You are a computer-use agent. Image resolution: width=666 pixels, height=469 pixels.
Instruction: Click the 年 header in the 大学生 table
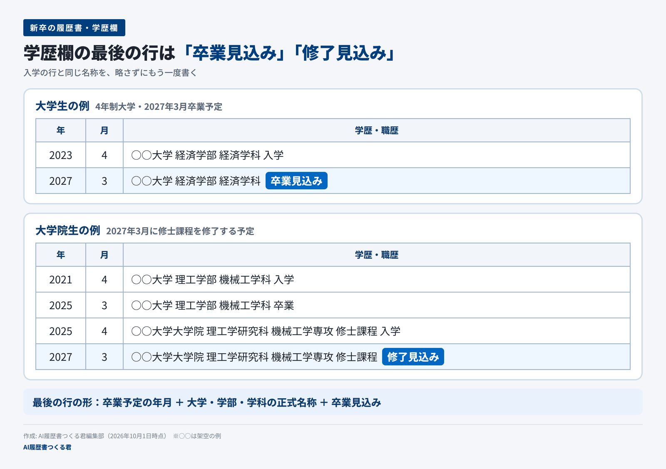click(61, 131)
